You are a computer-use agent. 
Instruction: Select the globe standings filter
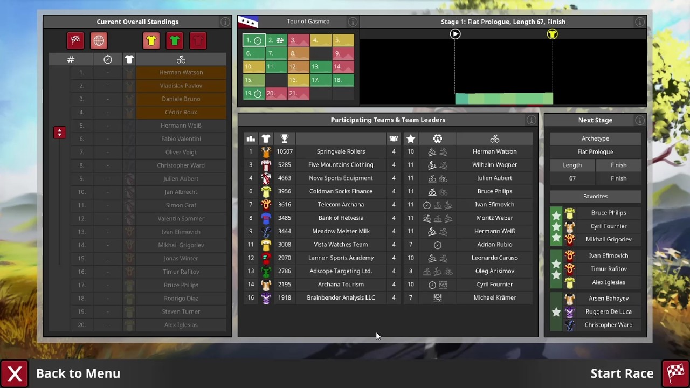pos(99,40)
